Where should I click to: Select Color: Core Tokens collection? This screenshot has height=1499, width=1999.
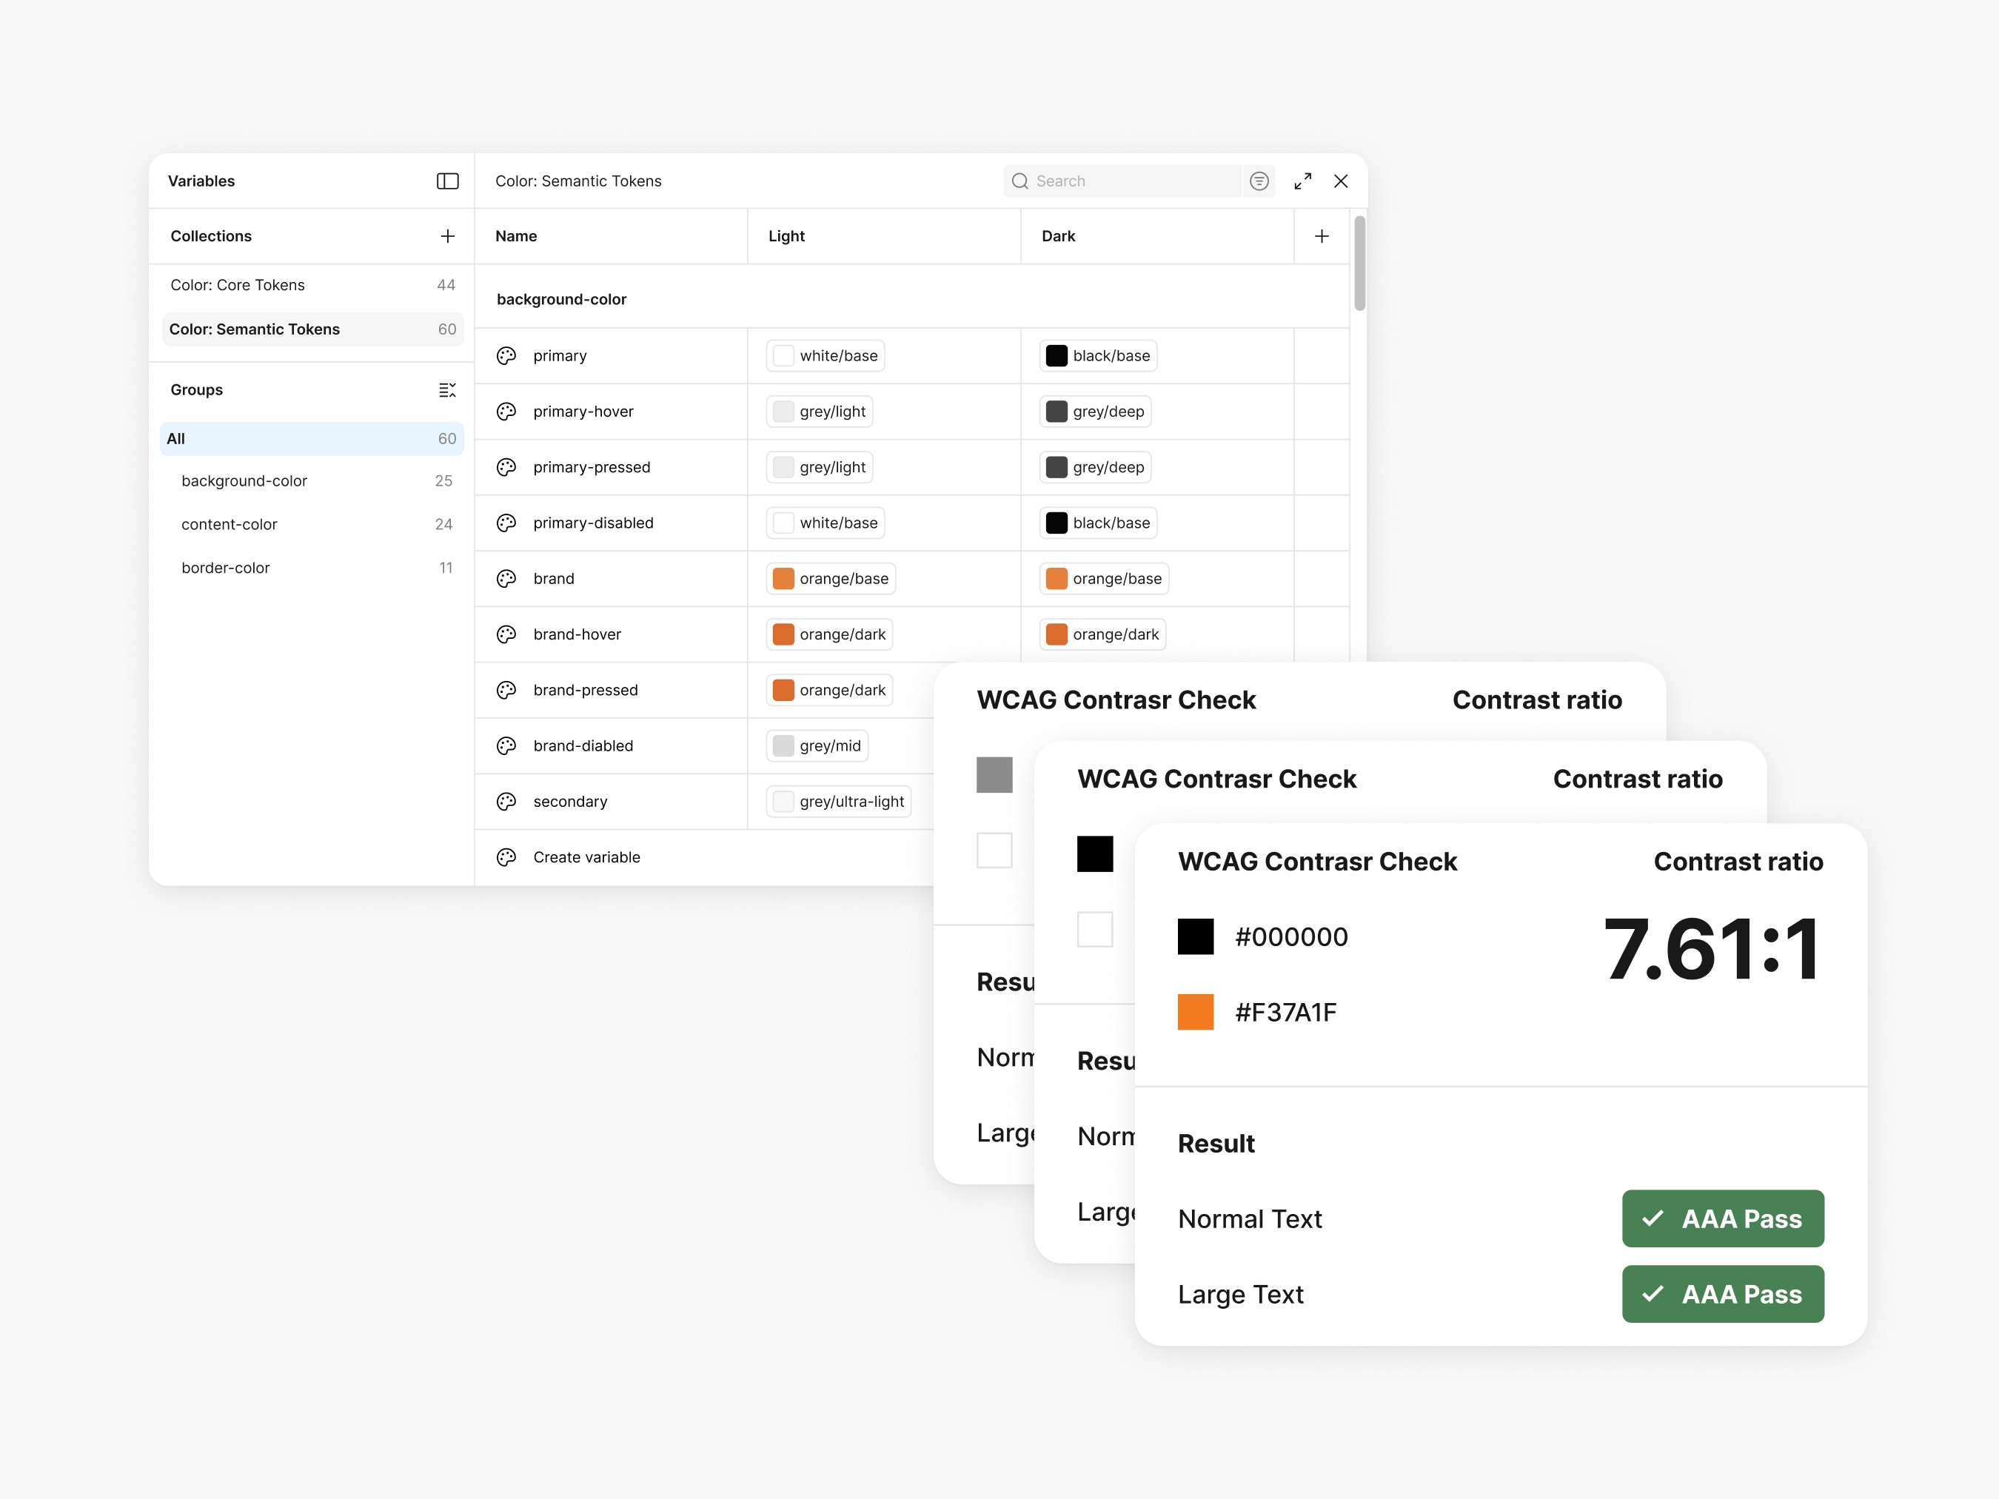(238, 284)
